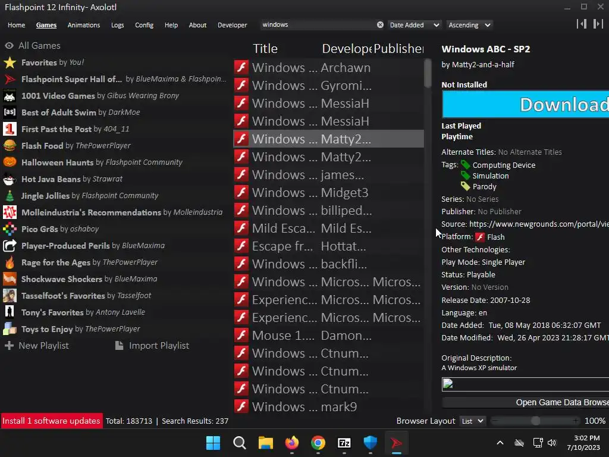Select the Windows game by Midget3
Viewport: 609px width, 457px height.
[328, 193]
